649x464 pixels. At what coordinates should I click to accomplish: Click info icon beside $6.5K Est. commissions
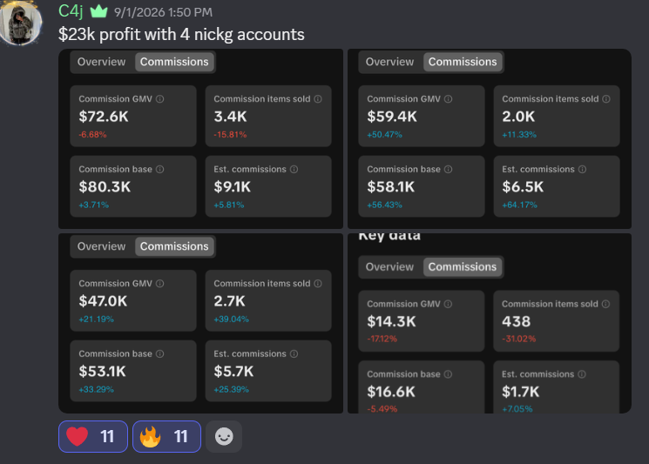pyautogui.click(x=582, y=169)
